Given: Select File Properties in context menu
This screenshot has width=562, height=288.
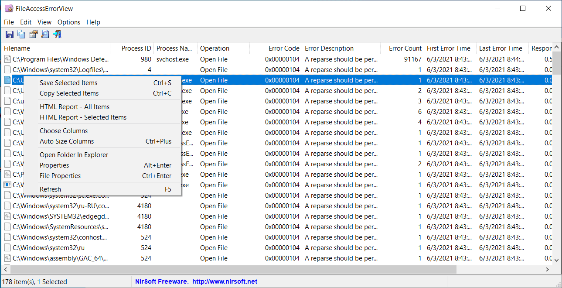Looking at the screenshot, I should point(102,176).
